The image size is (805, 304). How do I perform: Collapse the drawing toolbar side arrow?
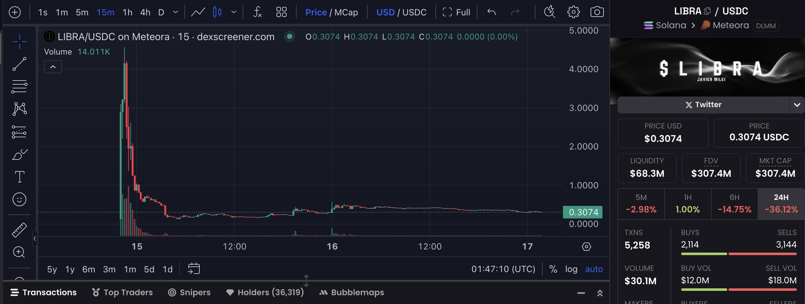[x=34, y=238]
